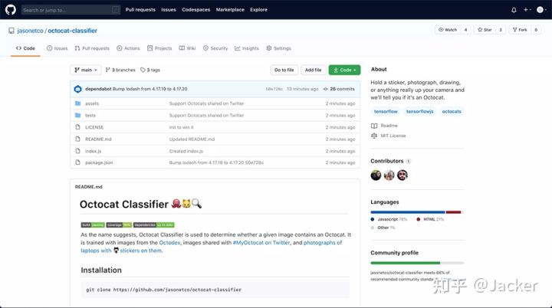
Task: View the 26 commits history
Action: point(339,89)
